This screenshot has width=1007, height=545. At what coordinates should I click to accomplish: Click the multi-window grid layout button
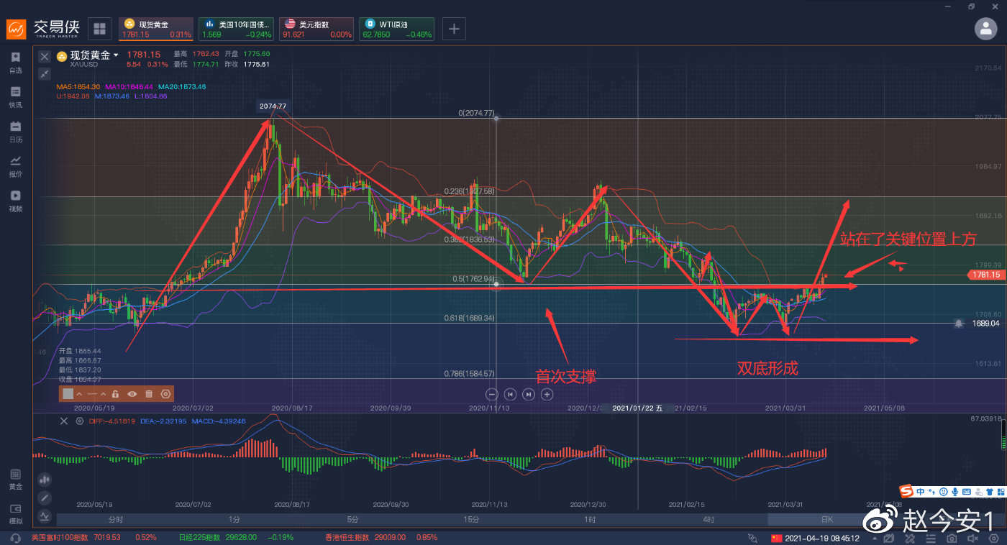[x=99, y=29]
